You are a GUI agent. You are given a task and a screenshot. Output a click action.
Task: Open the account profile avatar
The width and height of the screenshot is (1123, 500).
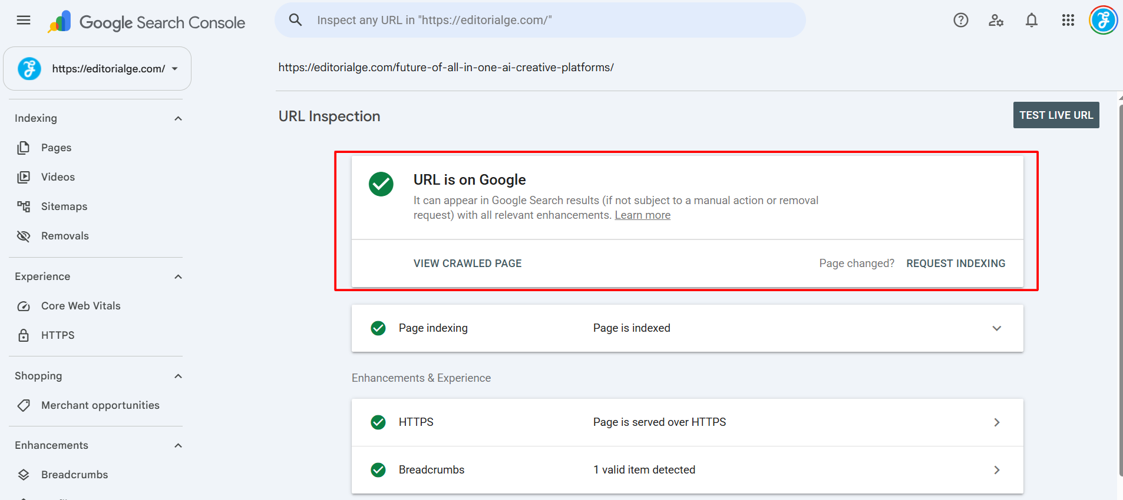(1103, 21)
